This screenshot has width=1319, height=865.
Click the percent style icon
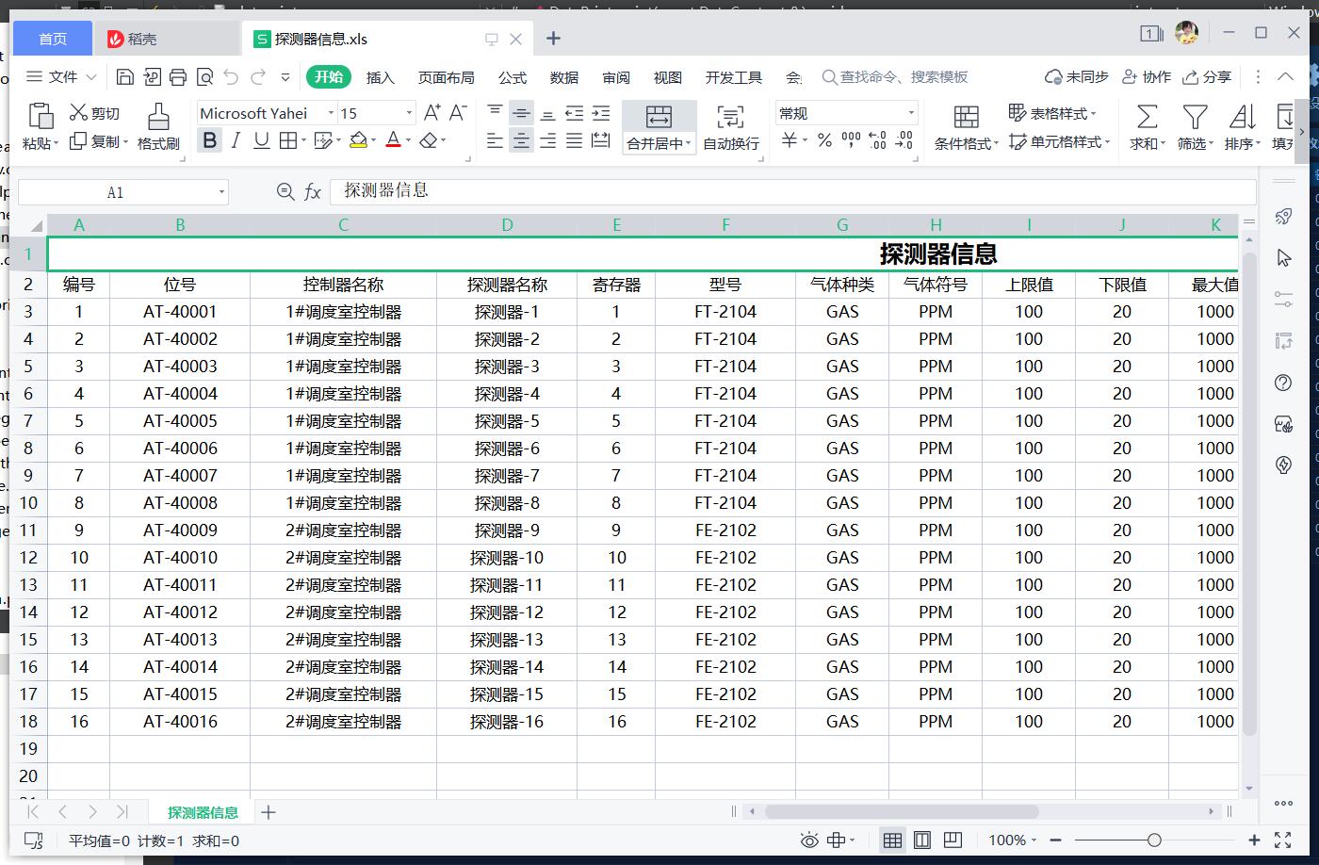824,140
